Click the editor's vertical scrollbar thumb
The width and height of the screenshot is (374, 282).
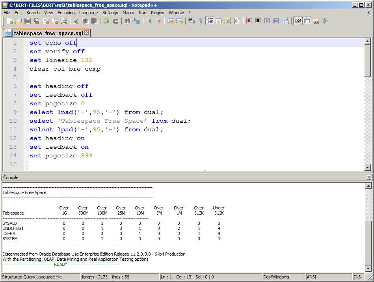point(368,60)
